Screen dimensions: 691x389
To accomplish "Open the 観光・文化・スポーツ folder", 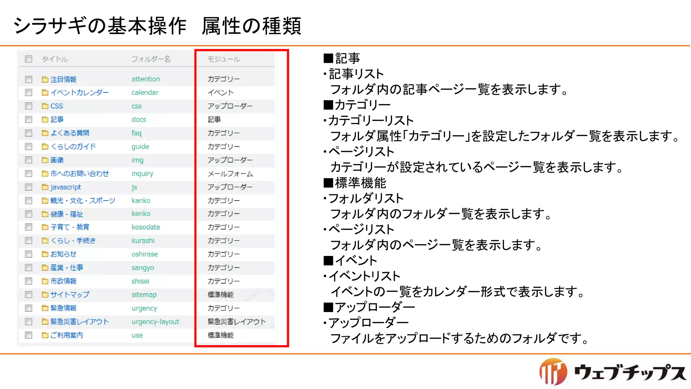I will pos(83,201).
